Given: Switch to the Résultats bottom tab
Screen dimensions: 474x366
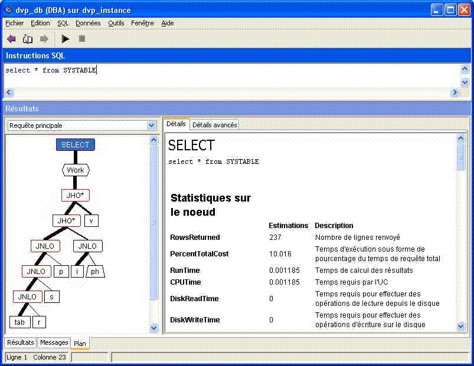Looking at the screenshot, I should pyautogui.click(x=21, y=342).
